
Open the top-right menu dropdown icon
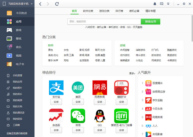[168, 4]
